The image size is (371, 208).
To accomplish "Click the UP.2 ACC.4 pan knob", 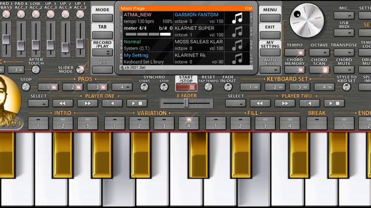I will [66, 14].
